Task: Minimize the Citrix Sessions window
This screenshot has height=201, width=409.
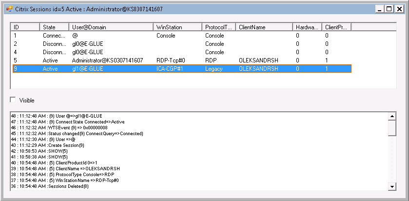Action: click(x=380, y=9)
